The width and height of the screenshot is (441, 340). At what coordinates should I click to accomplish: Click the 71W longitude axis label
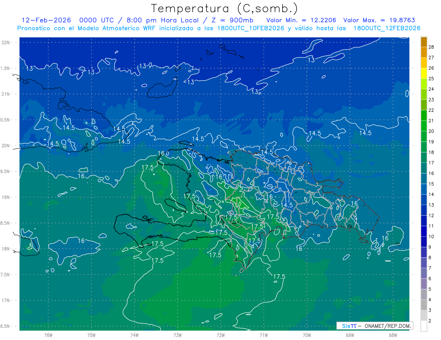(x=263, y=335)
